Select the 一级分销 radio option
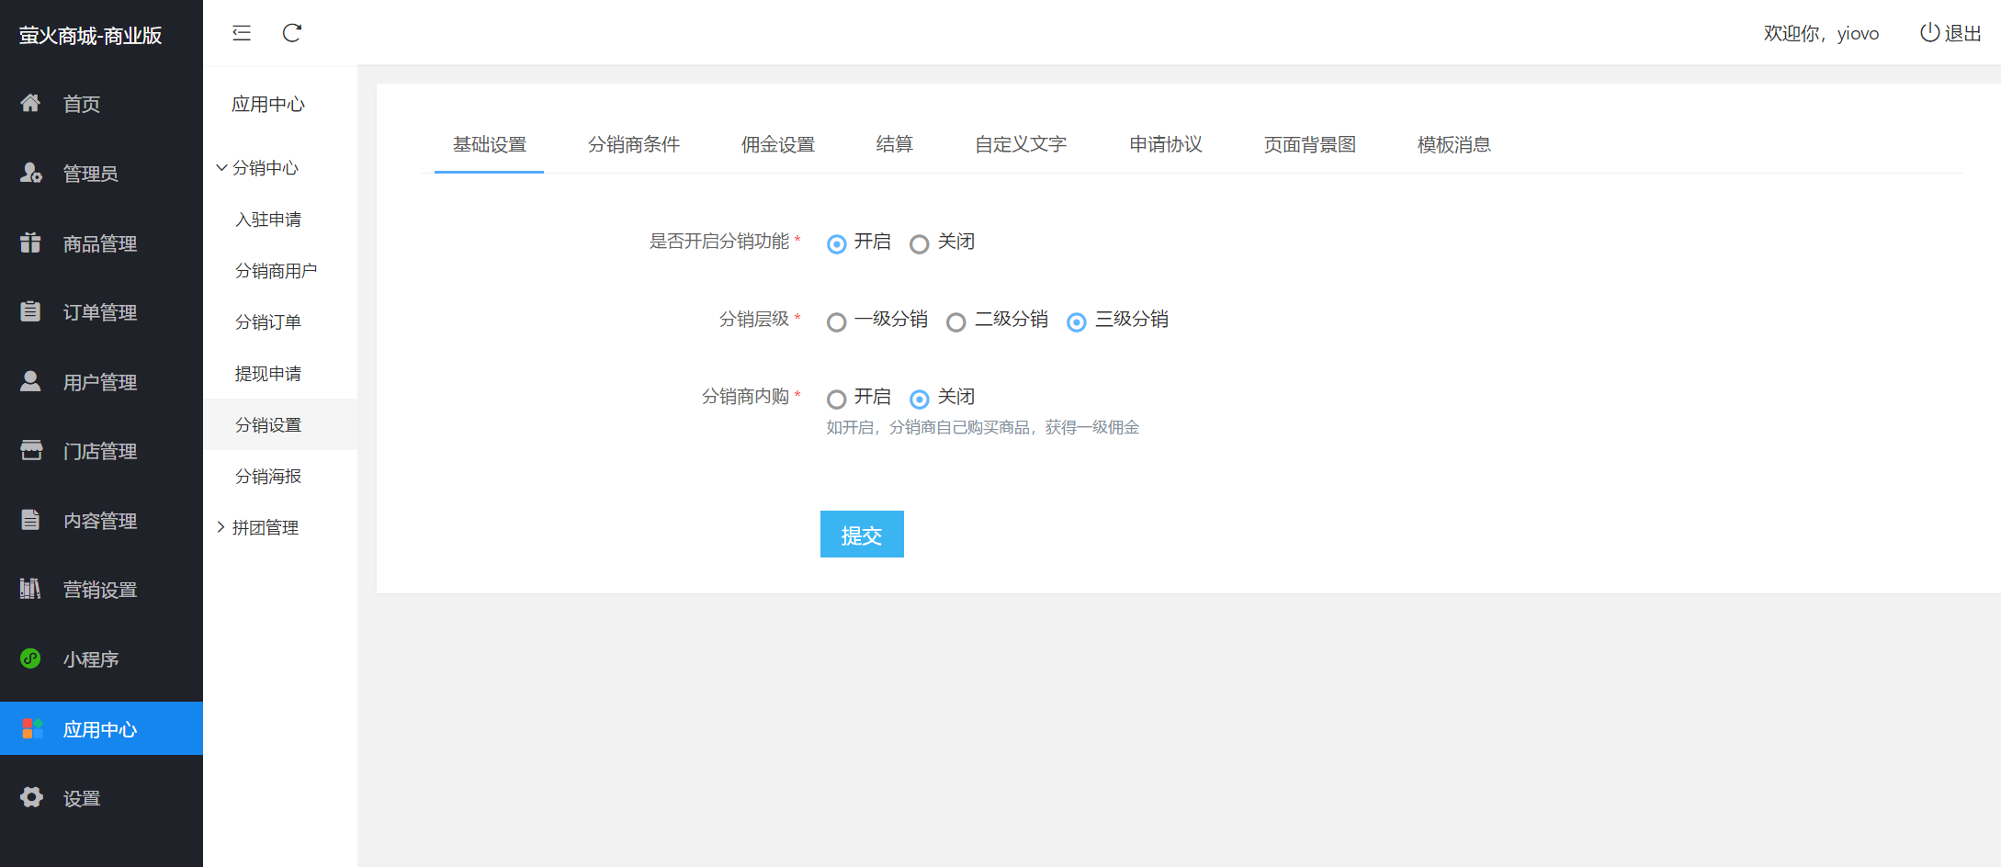The width and height of the screenshot is (2001, 867). (836, 321)
